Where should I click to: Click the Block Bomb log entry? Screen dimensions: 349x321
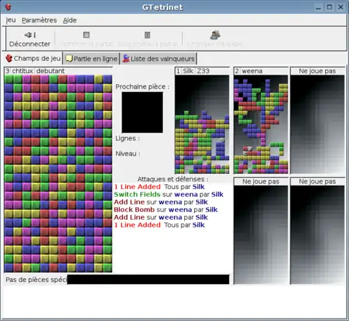coord(165,210)
